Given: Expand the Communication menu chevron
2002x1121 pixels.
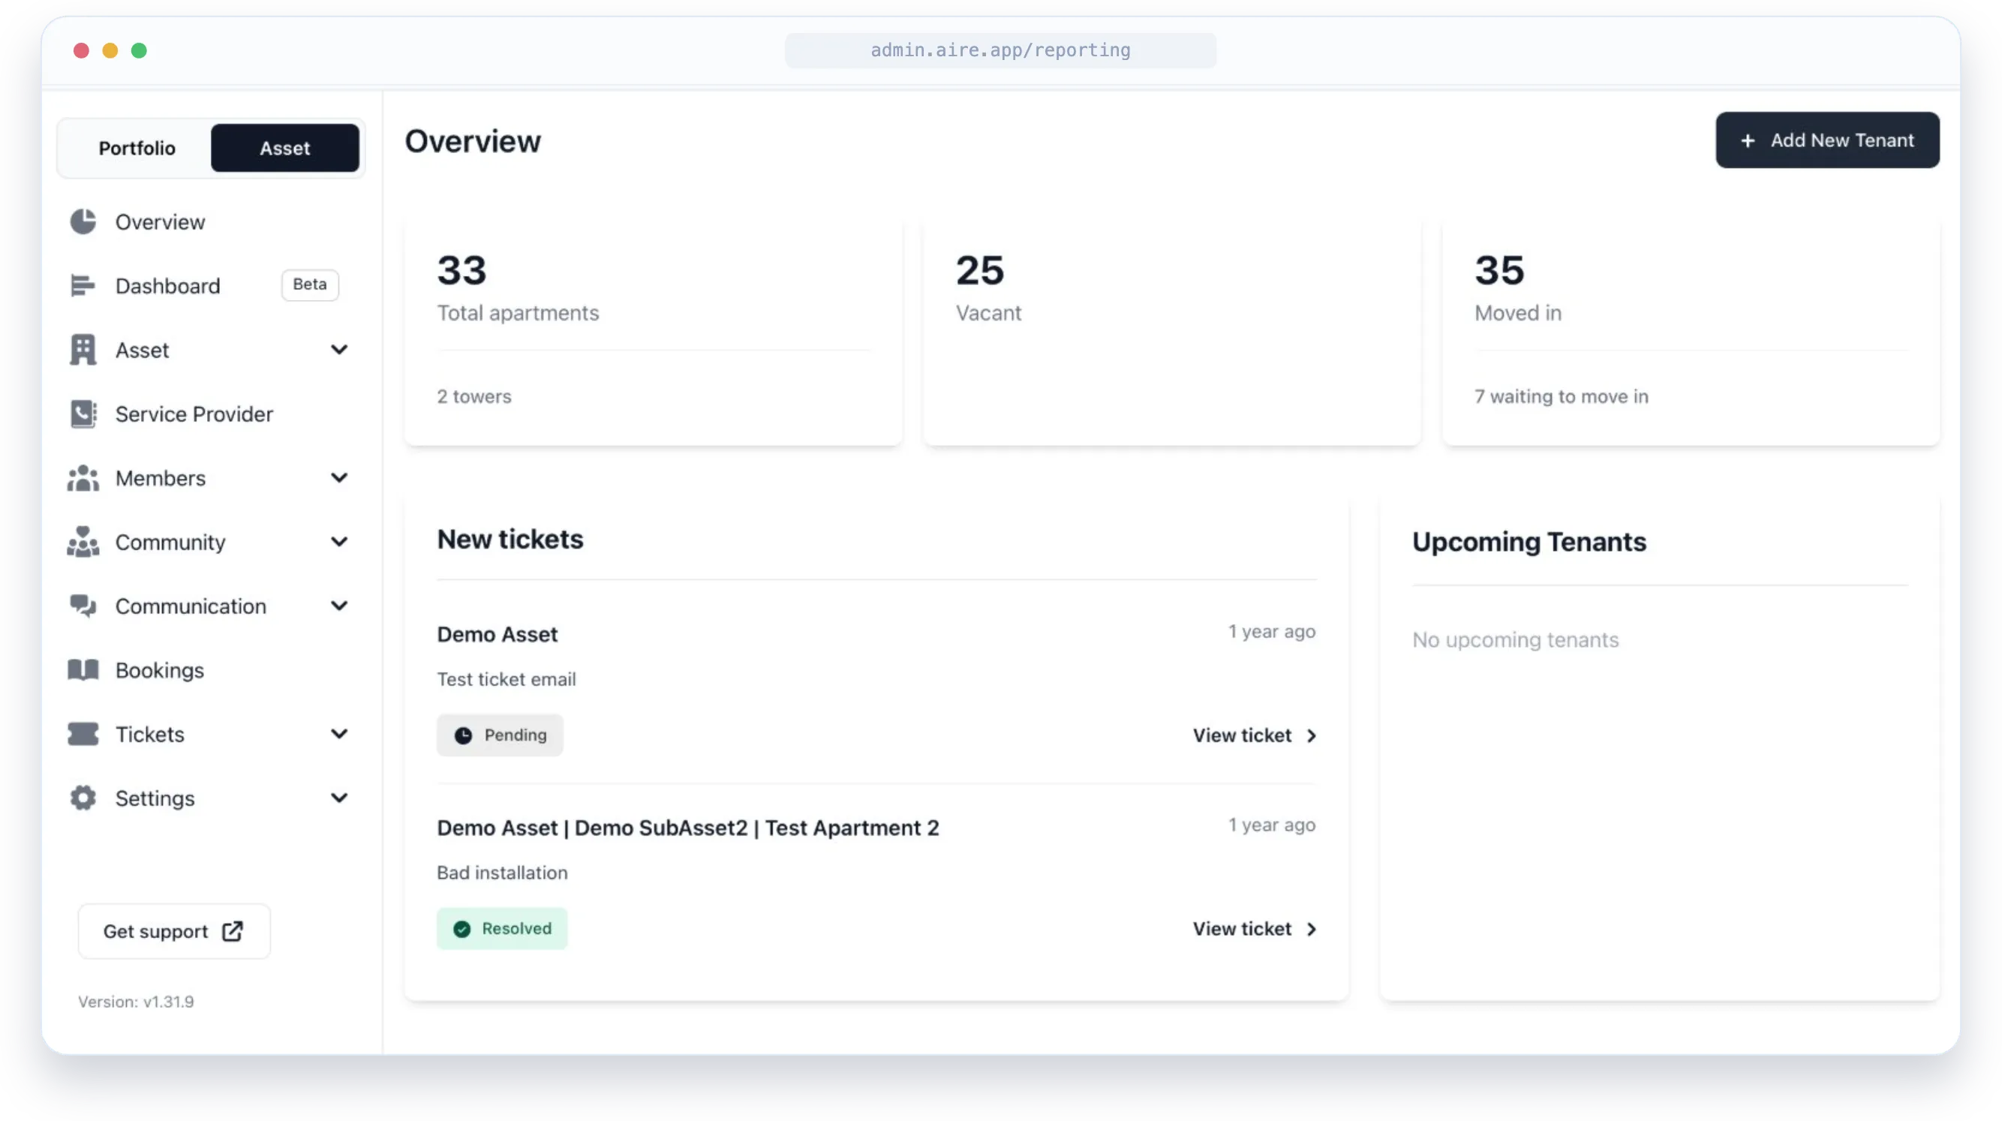Looking at the screenshot, I should point(339,606).
